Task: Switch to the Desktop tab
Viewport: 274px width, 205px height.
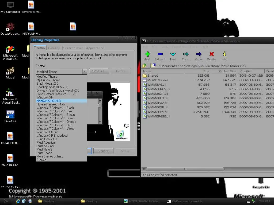Action: (54, 48)
